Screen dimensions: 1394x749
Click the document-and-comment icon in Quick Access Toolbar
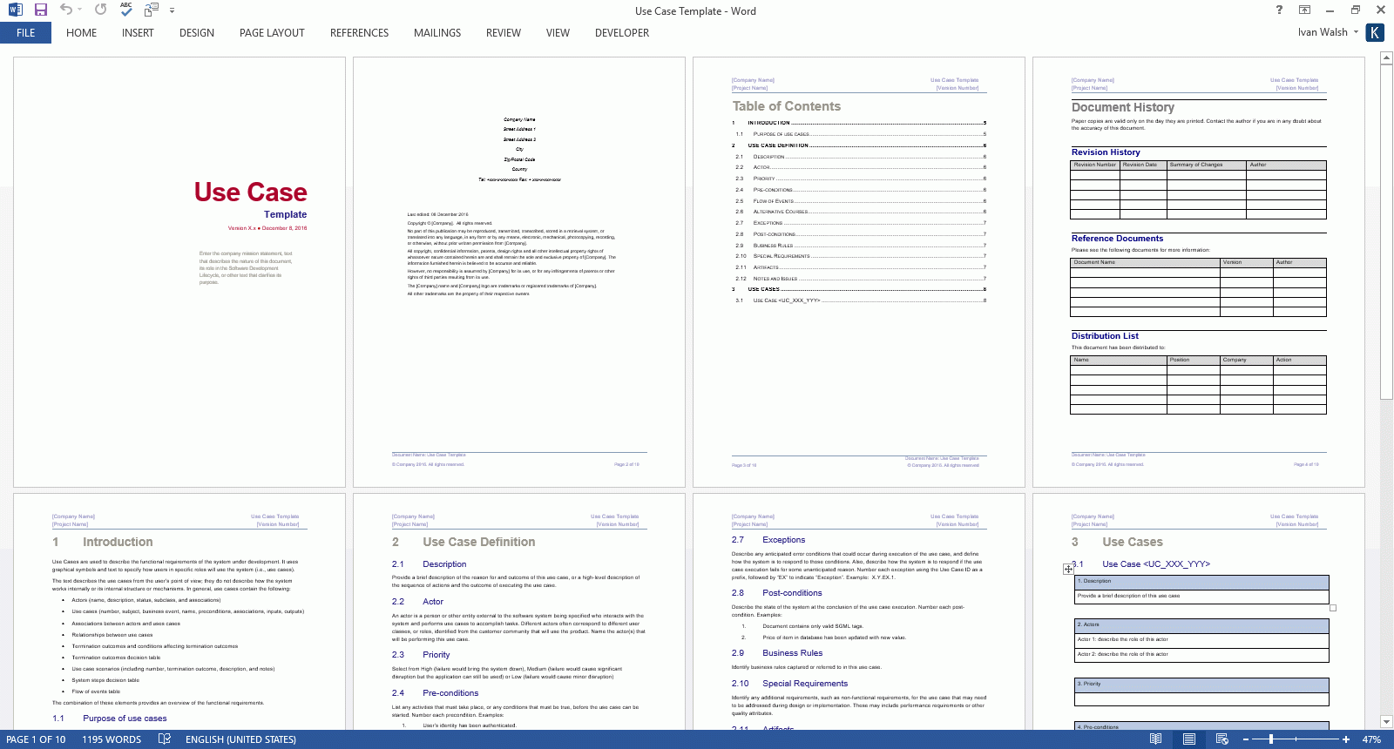(x=152, y=10)
